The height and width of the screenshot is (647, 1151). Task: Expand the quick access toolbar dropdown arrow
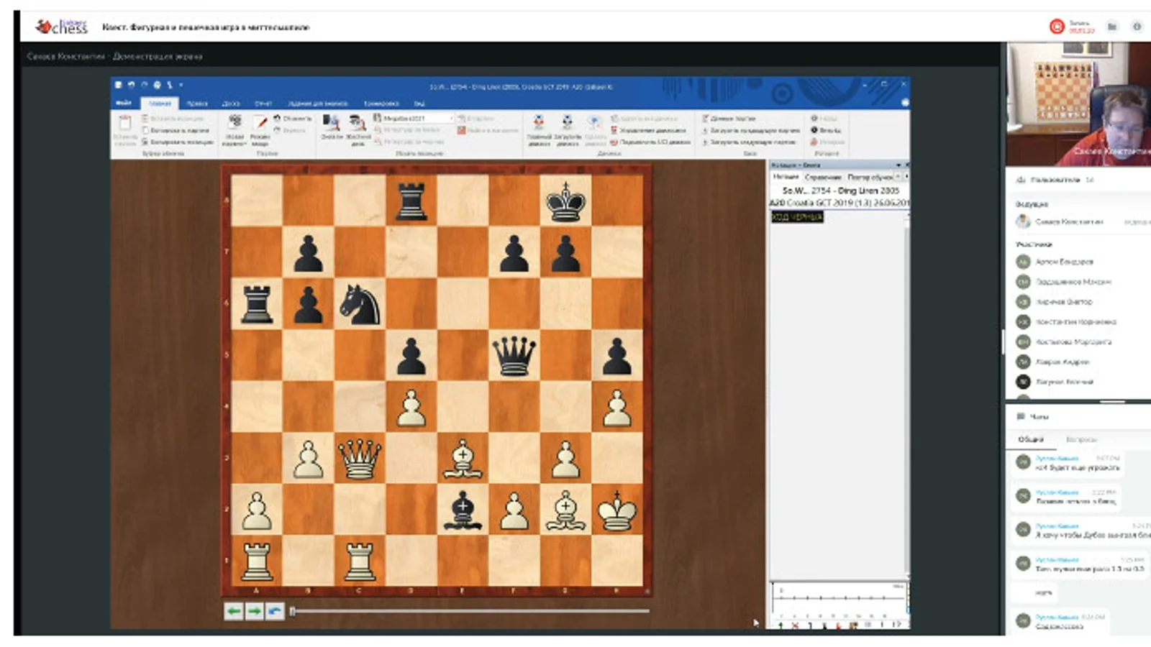181,85
